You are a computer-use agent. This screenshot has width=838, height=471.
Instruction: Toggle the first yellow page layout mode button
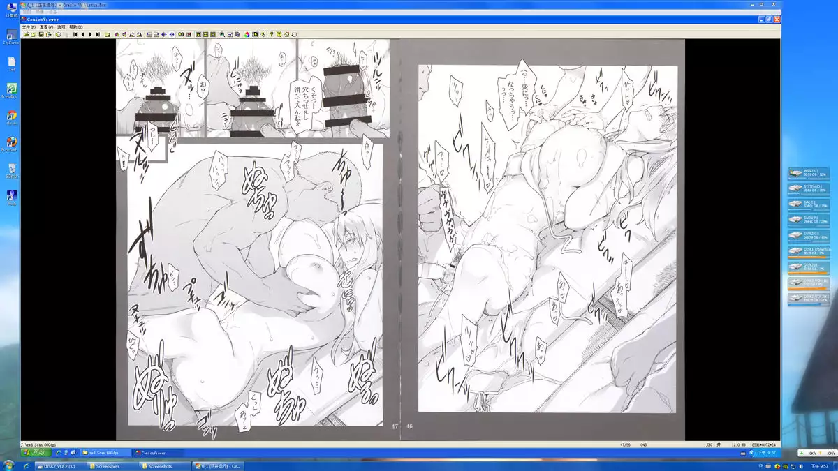click(198, 33)
